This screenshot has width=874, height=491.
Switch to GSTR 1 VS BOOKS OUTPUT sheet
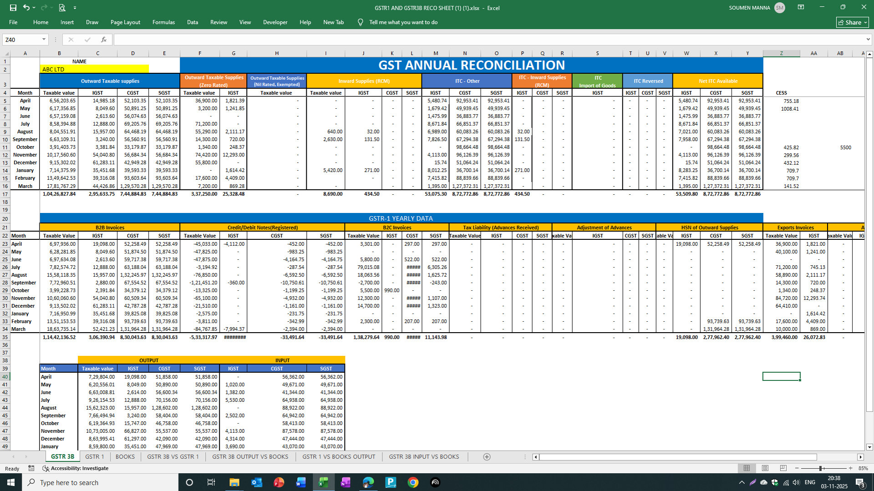click(339, 457)
